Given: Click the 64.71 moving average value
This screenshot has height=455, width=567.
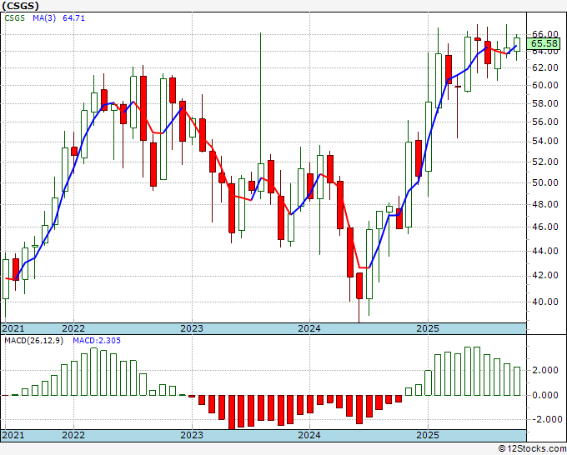Looking at the screenshot, I should (x=73, y=18).
